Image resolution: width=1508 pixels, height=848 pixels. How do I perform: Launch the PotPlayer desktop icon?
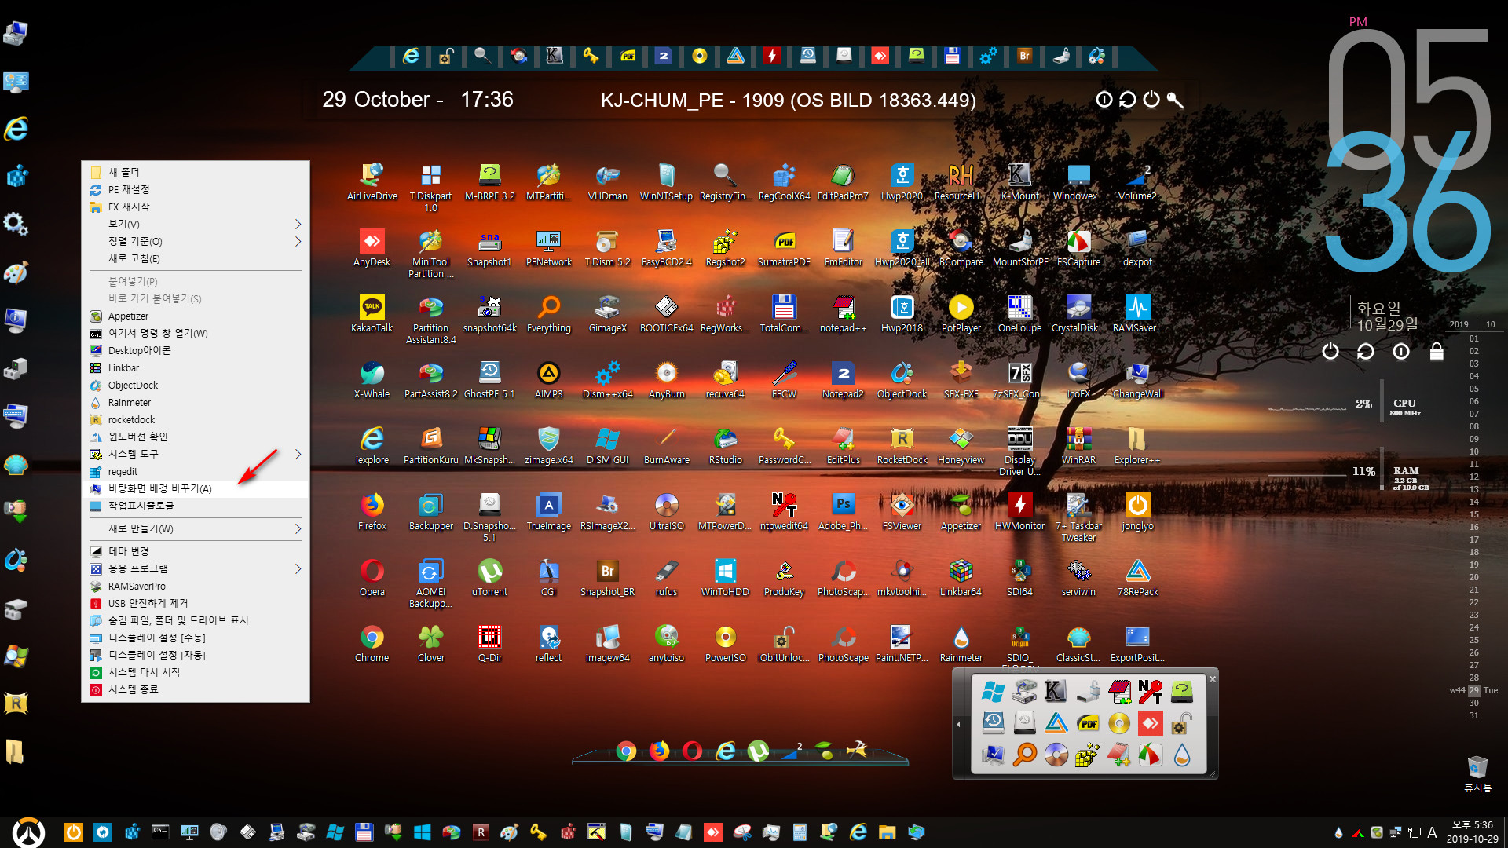961,314
